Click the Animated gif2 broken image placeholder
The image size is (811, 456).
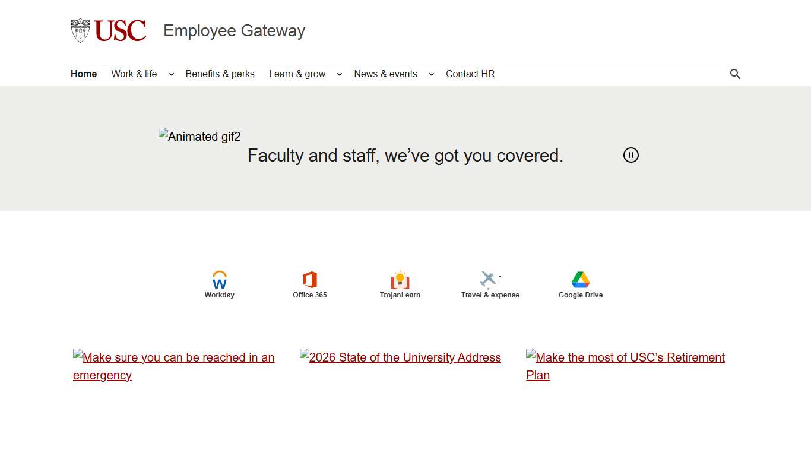(x=199, y=136)
